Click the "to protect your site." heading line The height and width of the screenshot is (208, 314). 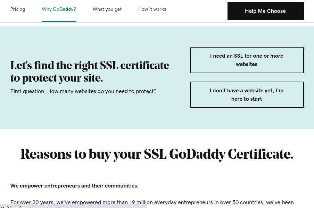(x=57, y=78)
